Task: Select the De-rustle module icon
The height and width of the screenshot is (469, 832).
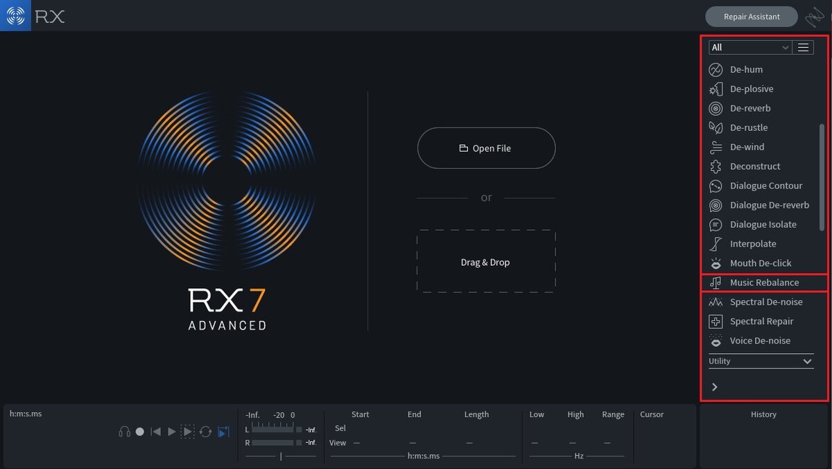Action: (x=716, y=127)
